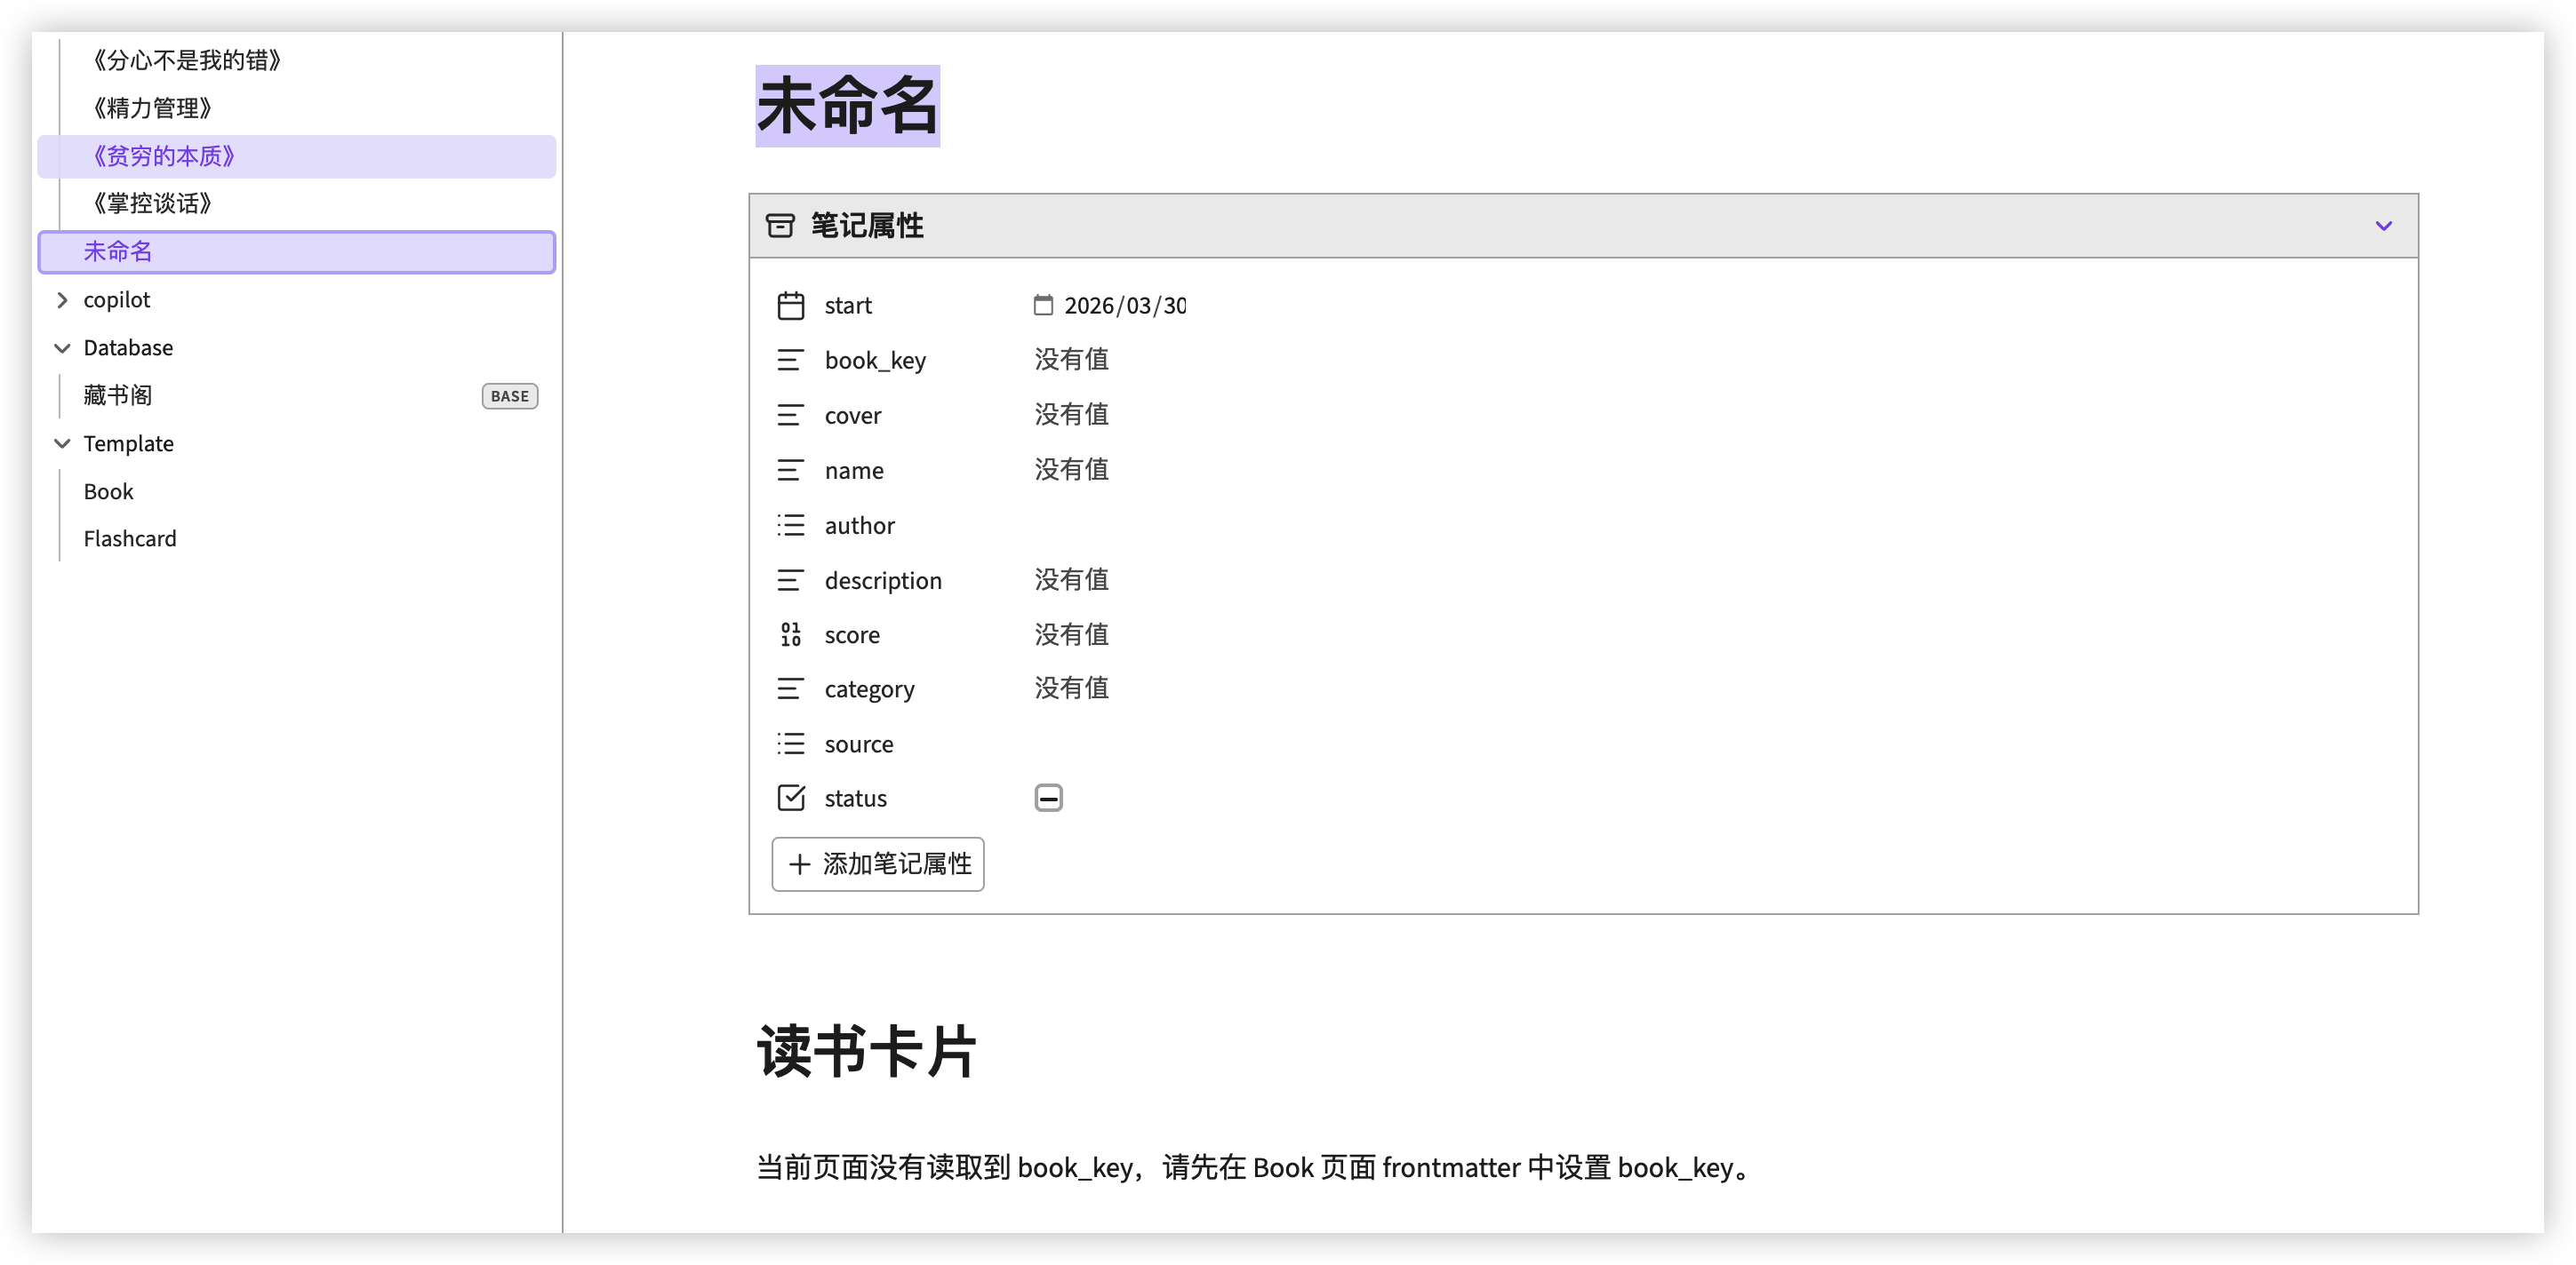
Task: Click the empty description value field
Action: point(1071,581)
